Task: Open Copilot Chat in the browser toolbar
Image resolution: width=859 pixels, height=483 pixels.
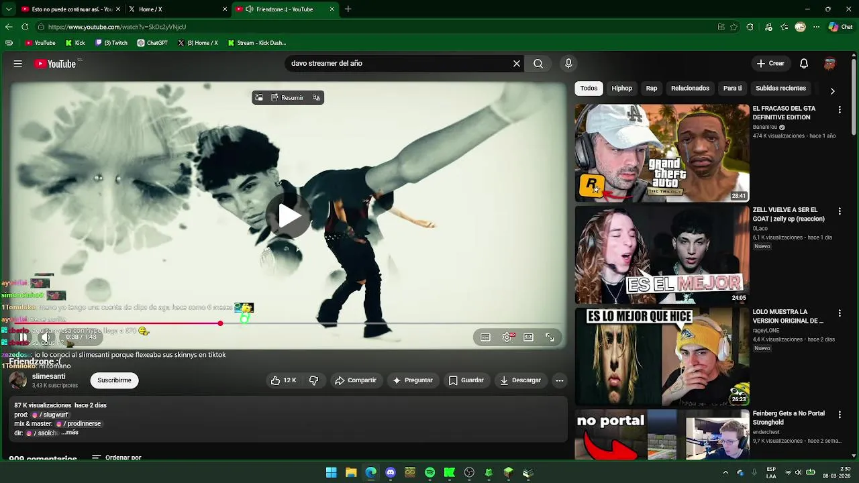Action: 840,27
